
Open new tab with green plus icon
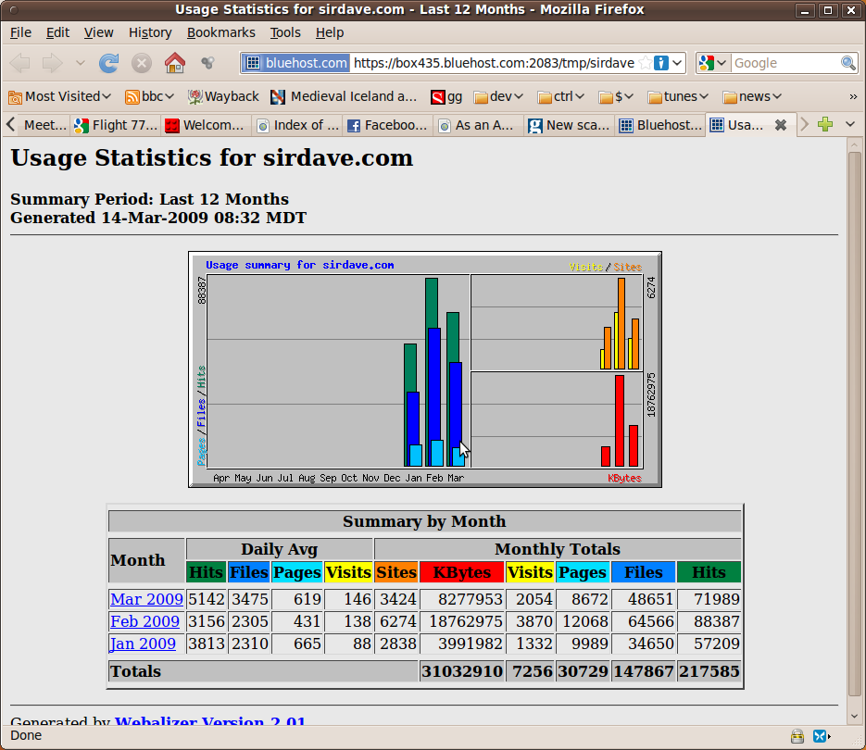pyautogui.click(x=825, y=124)
